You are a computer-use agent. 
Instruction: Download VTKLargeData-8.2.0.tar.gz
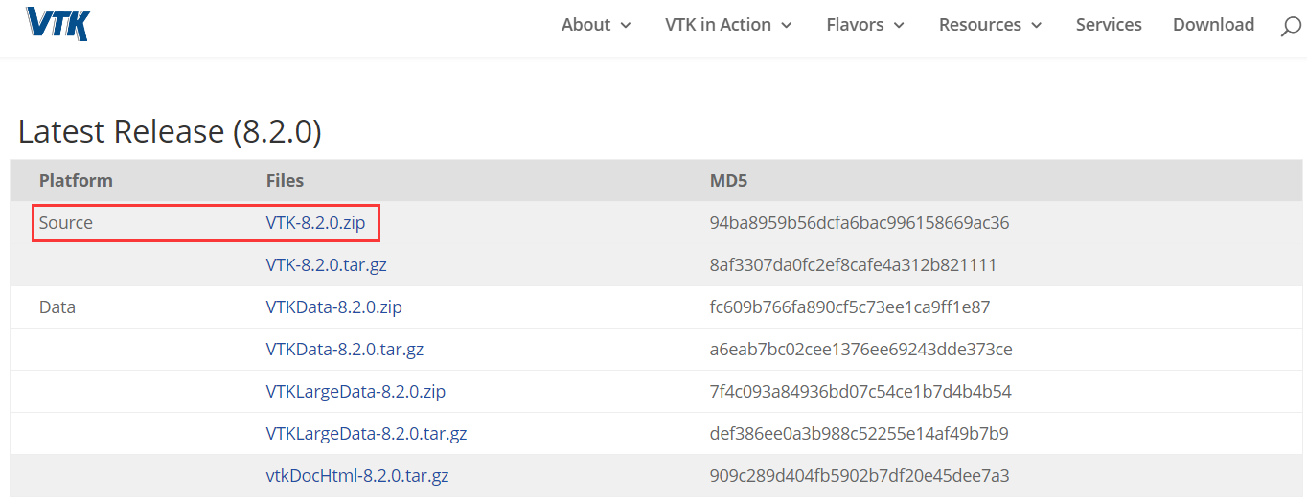(367, 434)
